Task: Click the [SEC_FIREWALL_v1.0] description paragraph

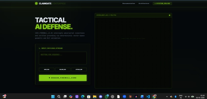Action: click(x=60, y=36)
